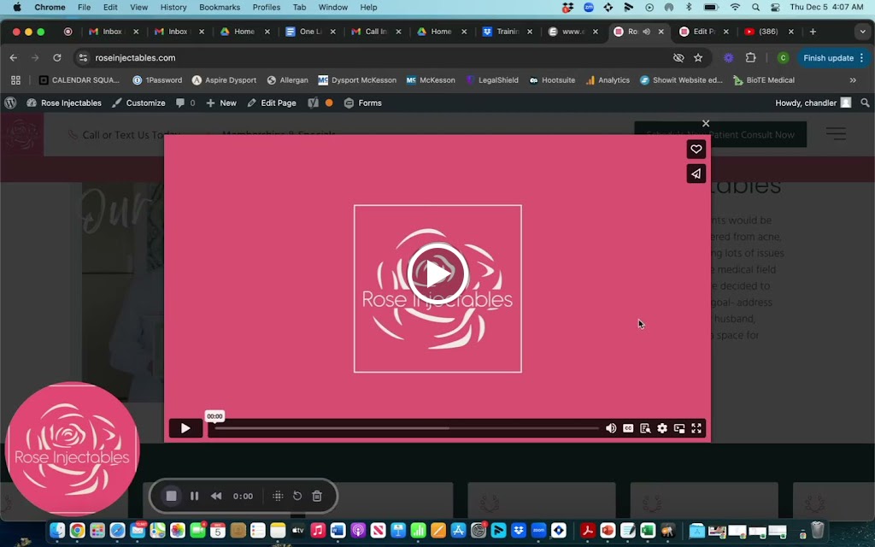Open a new tab with the plus button

click(813, 32)
